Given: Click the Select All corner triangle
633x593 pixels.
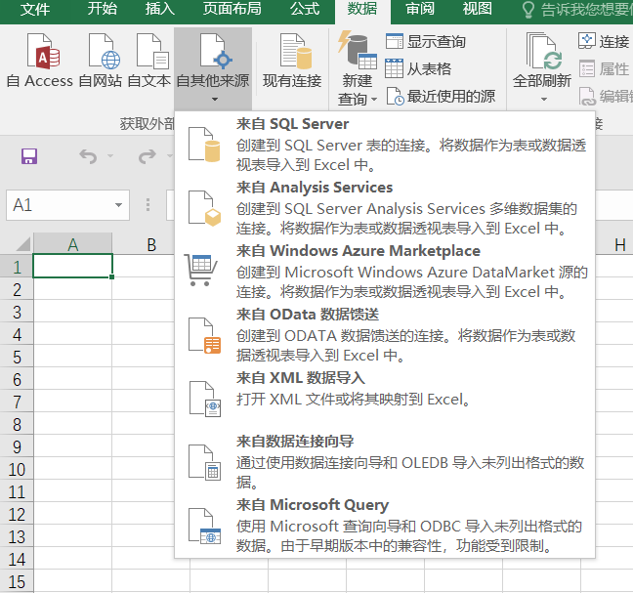Looking at the screenshot, I should 23,244.
